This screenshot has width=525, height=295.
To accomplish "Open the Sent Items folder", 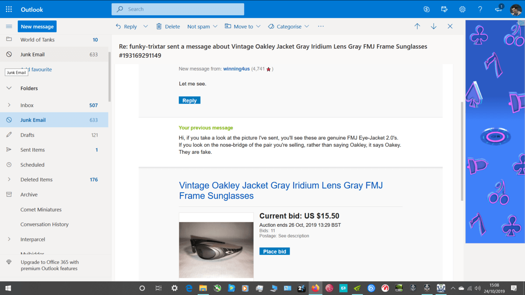I will point(32,150).
